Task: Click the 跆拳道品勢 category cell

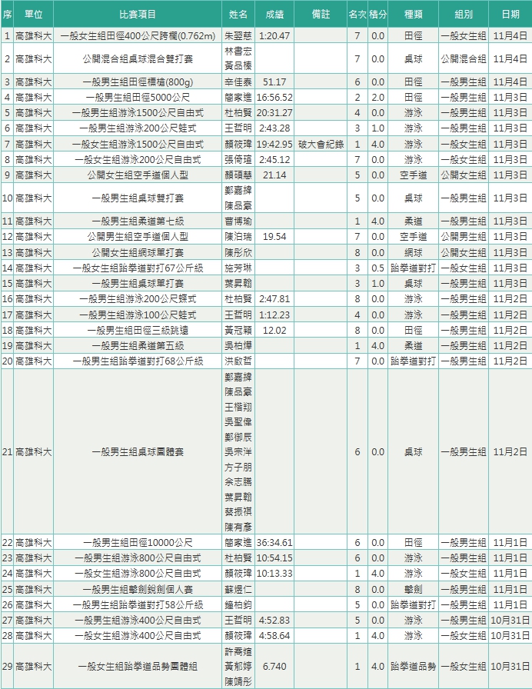Action: (x=413, y=667)
